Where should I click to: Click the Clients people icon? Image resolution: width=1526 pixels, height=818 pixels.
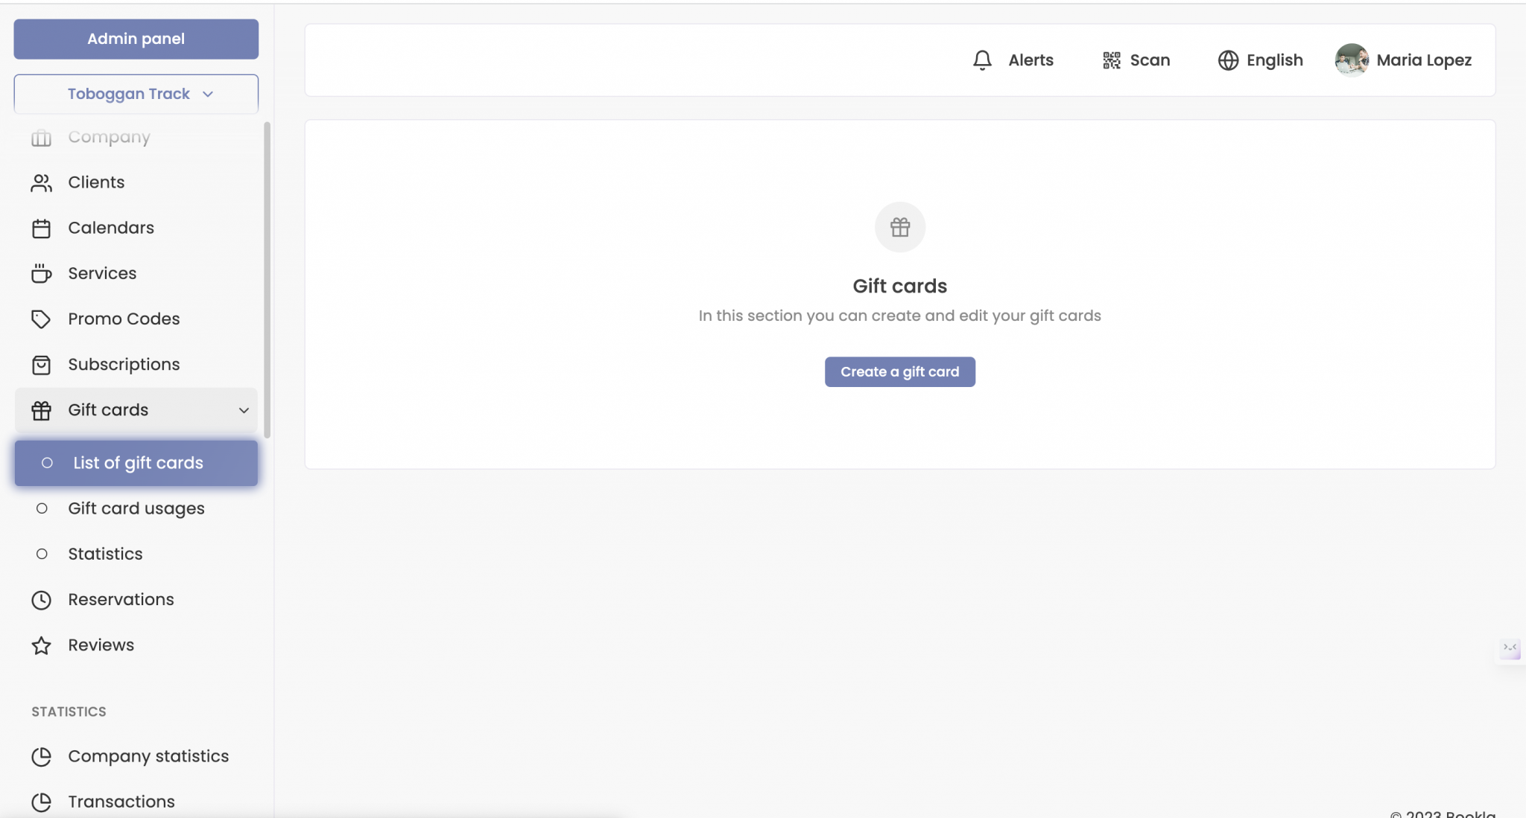coord(41,183)
